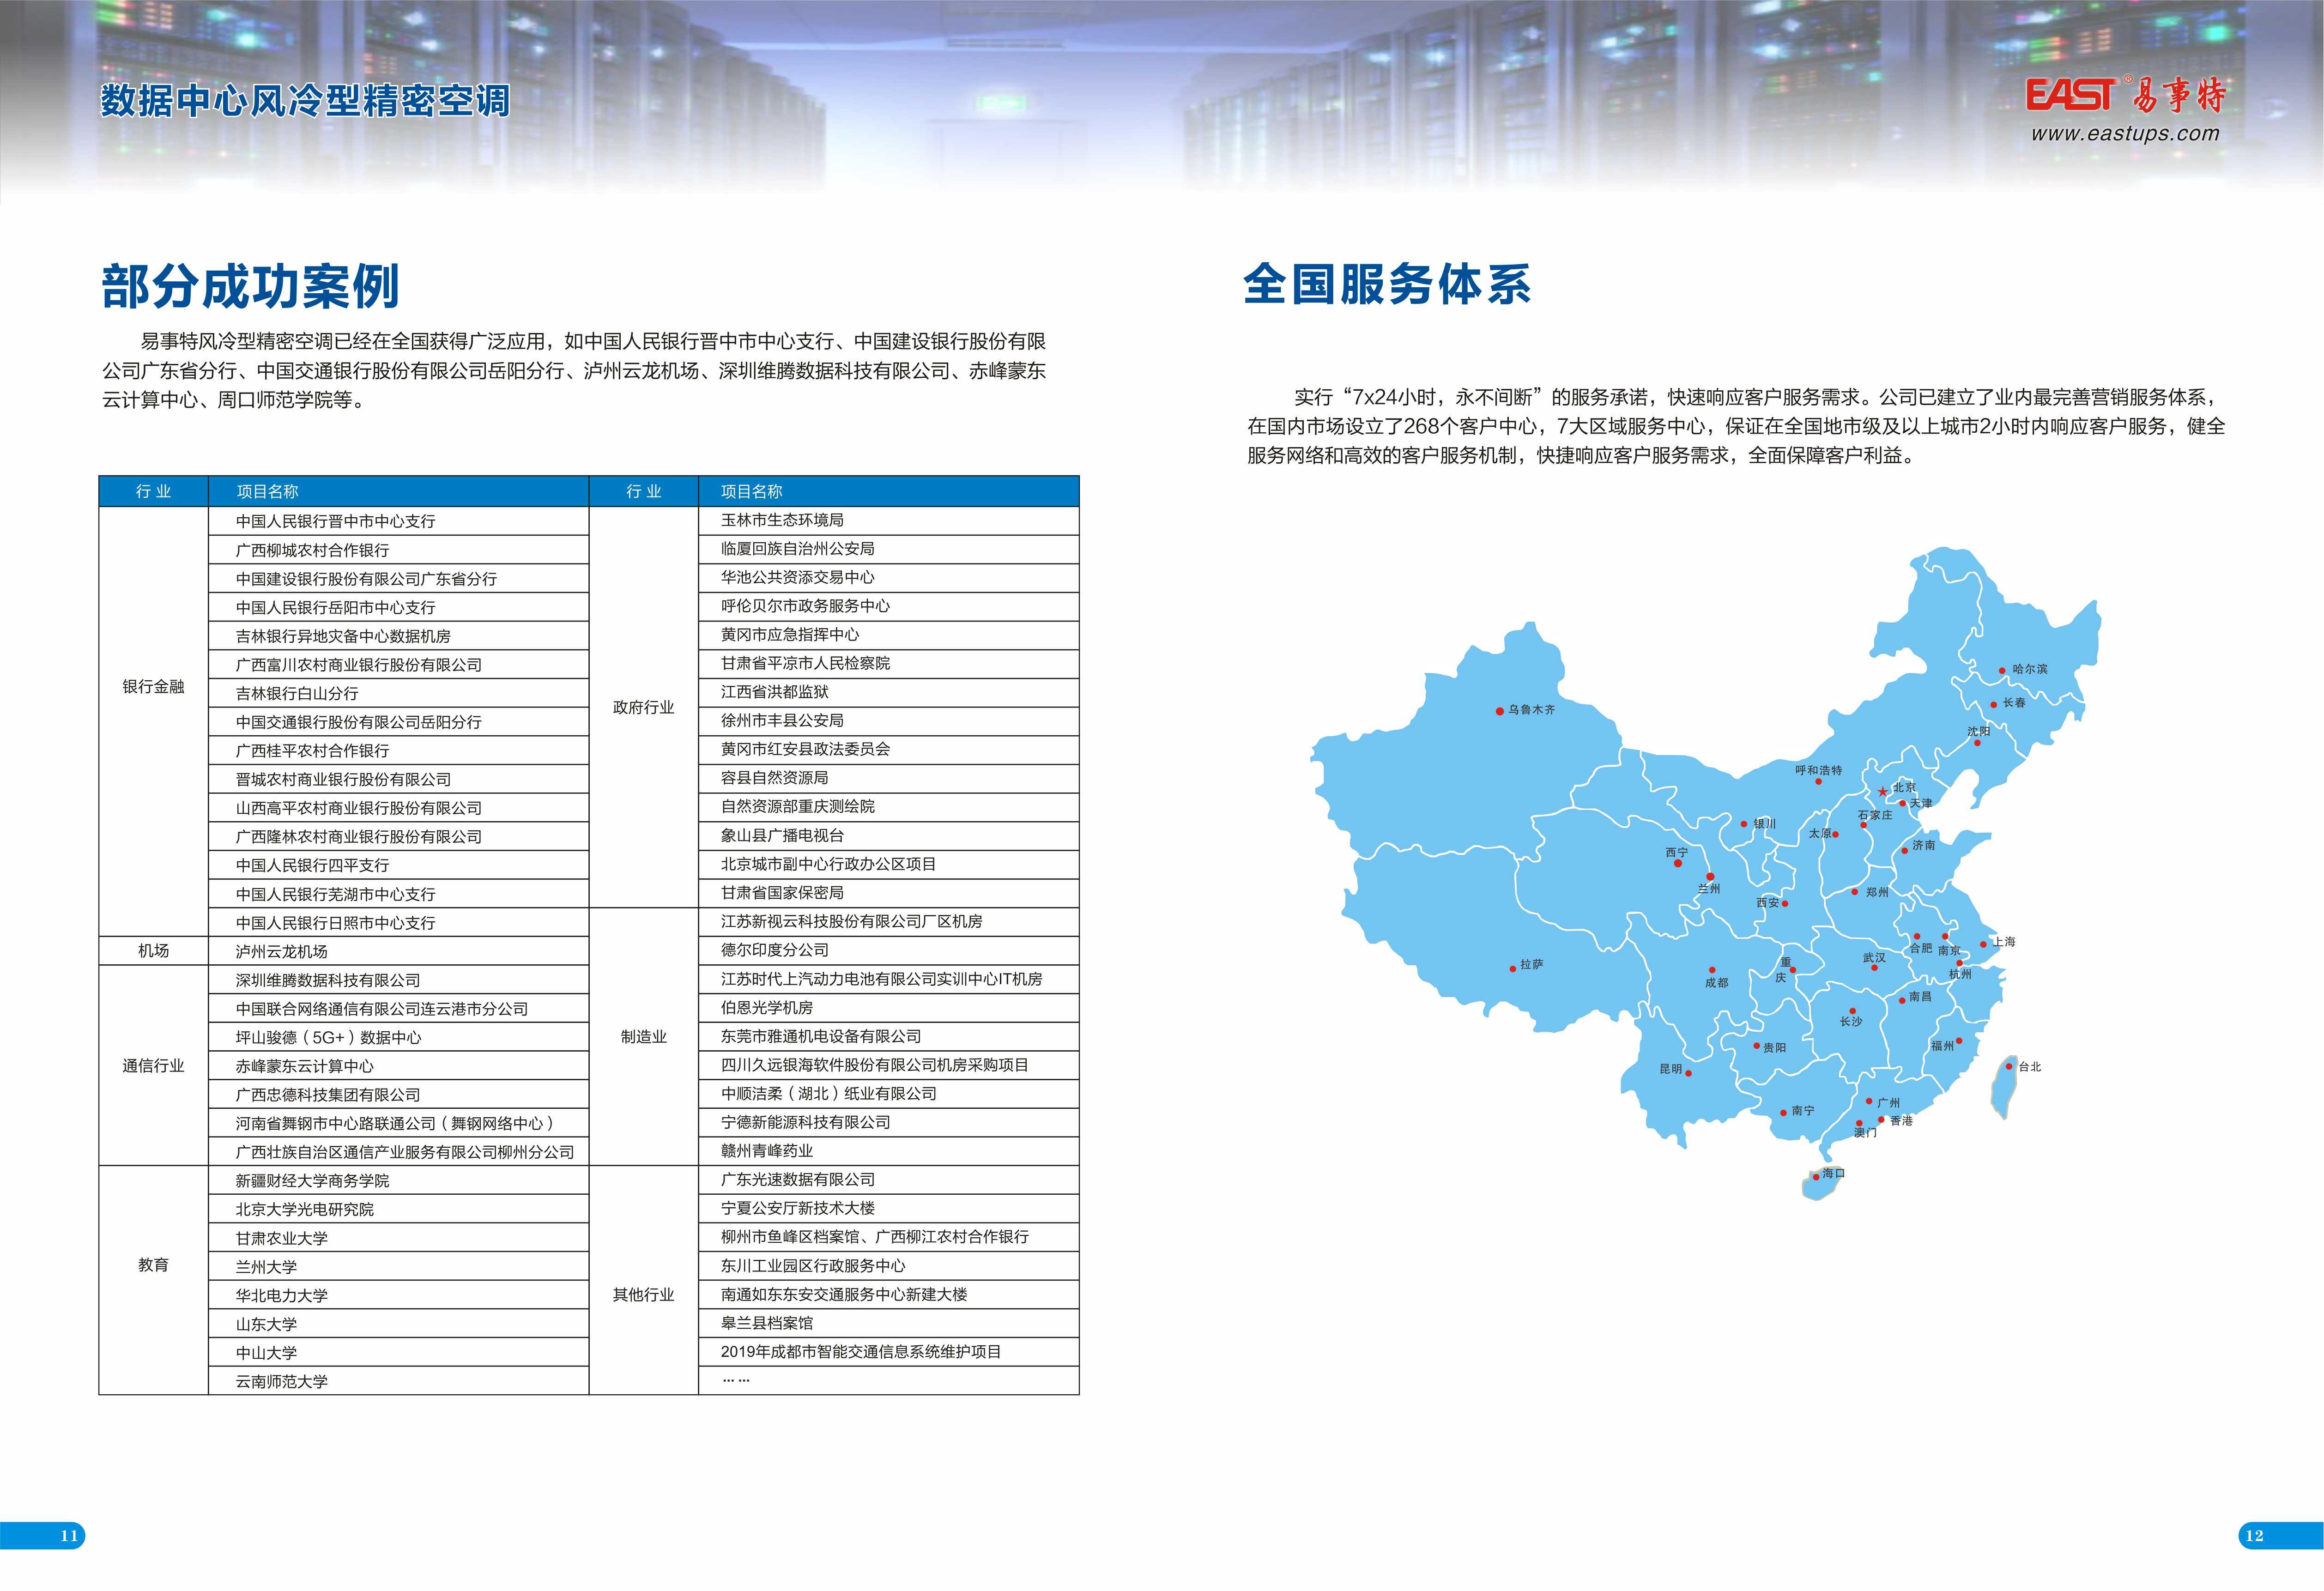This screenshot has height=1591, width=2324.
Task: Select table row 象山县广播电视台
Action: point(888,835)
